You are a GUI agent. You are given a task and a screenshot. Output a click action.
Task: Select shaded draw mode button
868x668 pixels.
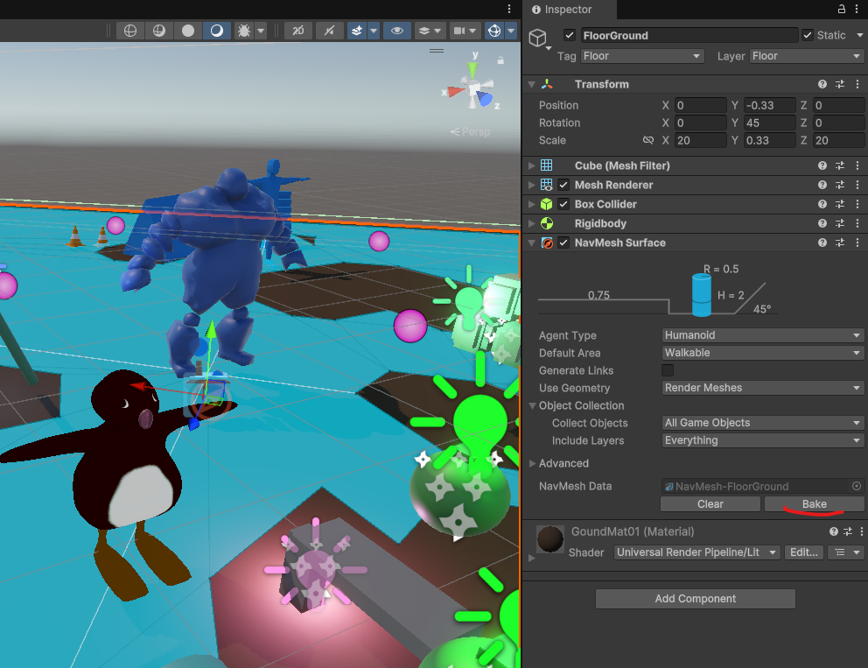pyautogui.click(x=216, y=31)
